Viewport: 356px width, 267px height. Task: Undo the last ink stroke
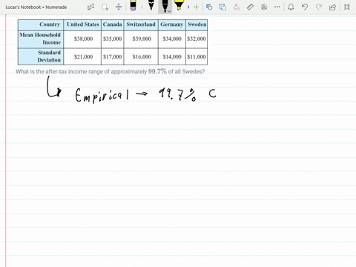point(305,7)
